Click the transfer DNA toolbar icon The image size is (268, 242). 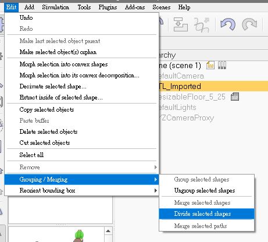click(202, 25)
